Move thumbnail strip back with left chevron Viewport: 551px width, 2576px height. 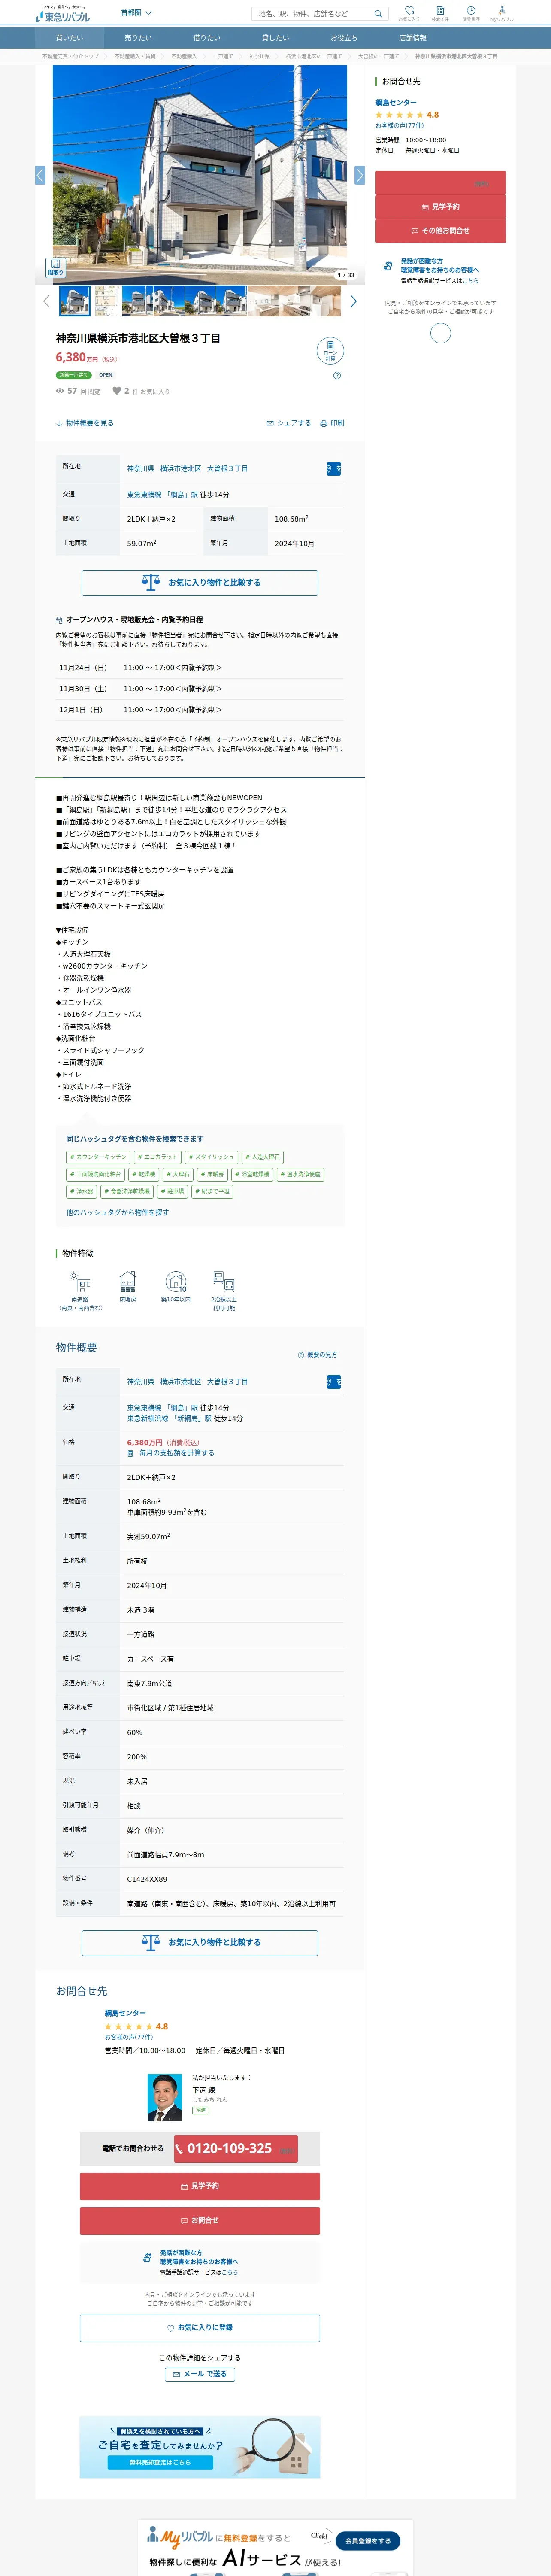click(x=46, y=301)
